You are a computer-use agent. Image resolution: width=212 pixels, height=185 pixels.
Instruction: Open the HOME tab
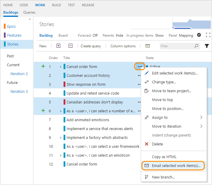[x=8, y=5]
